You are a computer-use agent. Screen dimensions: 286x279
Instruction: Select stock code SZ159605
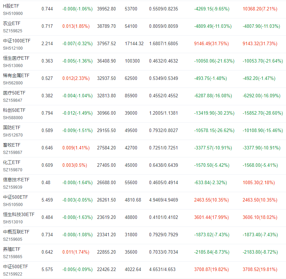tap(13, 239)
